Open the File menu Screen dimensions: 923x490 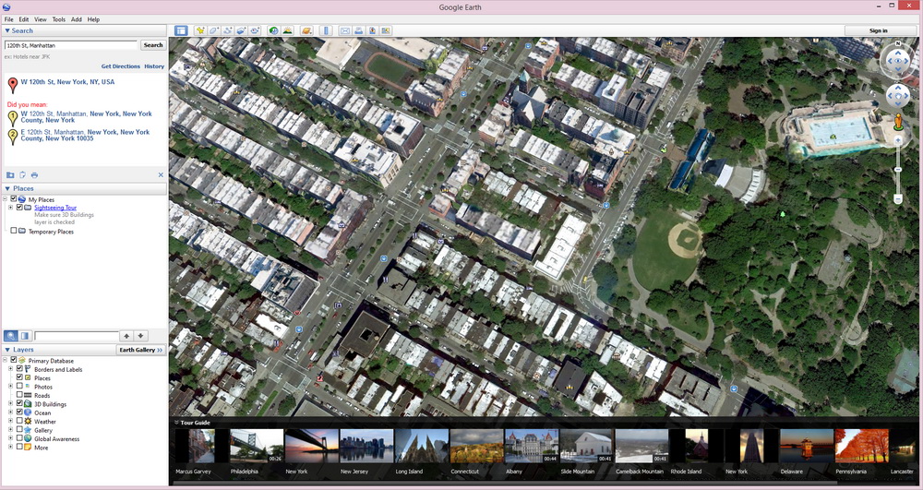[x=9, y=19]
